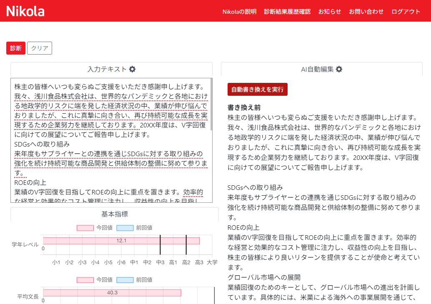431x304 pixels.
Task: Click the 高2 tick label on grade axis
Action: 186,262
